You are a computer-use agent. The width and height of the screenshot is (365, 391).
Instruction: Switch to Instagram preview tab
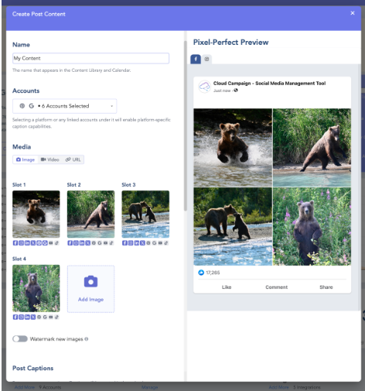point(206,59)
